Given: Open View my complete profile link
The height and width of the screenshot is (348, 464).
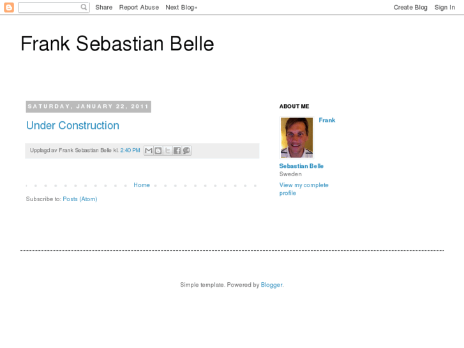Looking at the screenshot, I should pos(303,189).
